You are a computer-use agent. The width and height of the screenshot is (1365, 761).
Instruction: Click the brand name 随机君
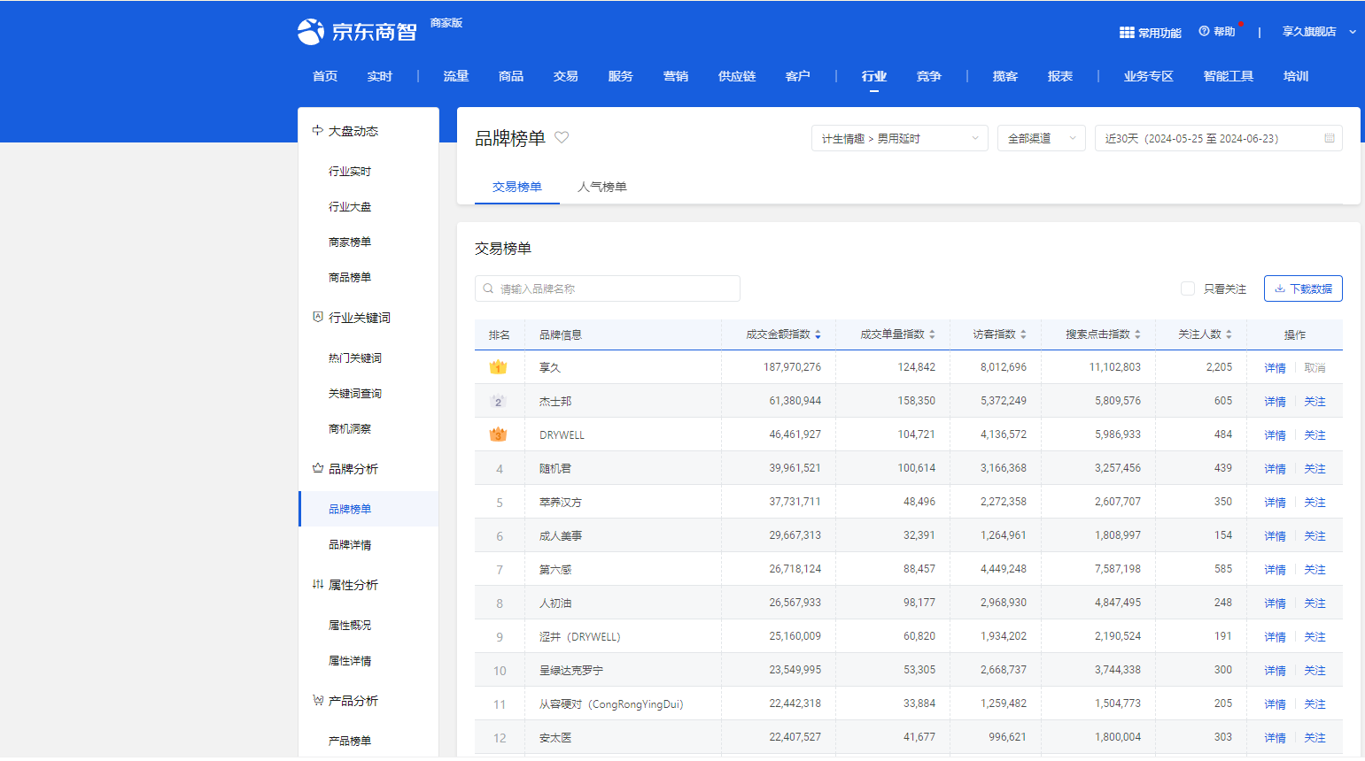pyautogui.click(x=555, y=469)
